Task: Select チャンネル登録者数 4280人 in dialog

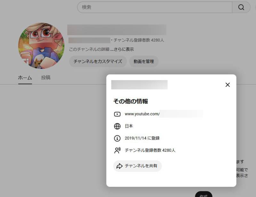Action: point(150,150)
